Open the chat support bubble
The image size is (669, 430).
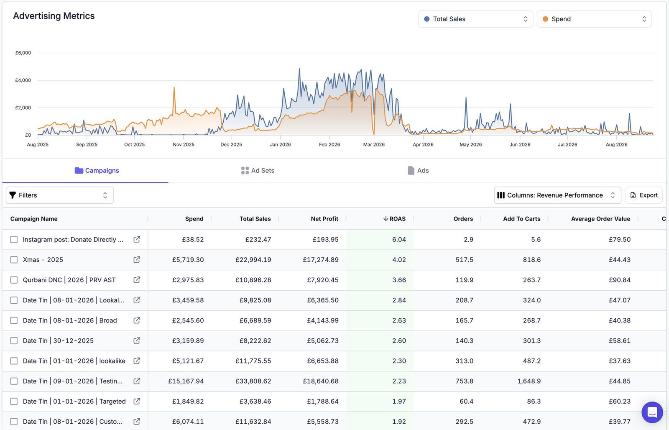[x=652, y=412]
